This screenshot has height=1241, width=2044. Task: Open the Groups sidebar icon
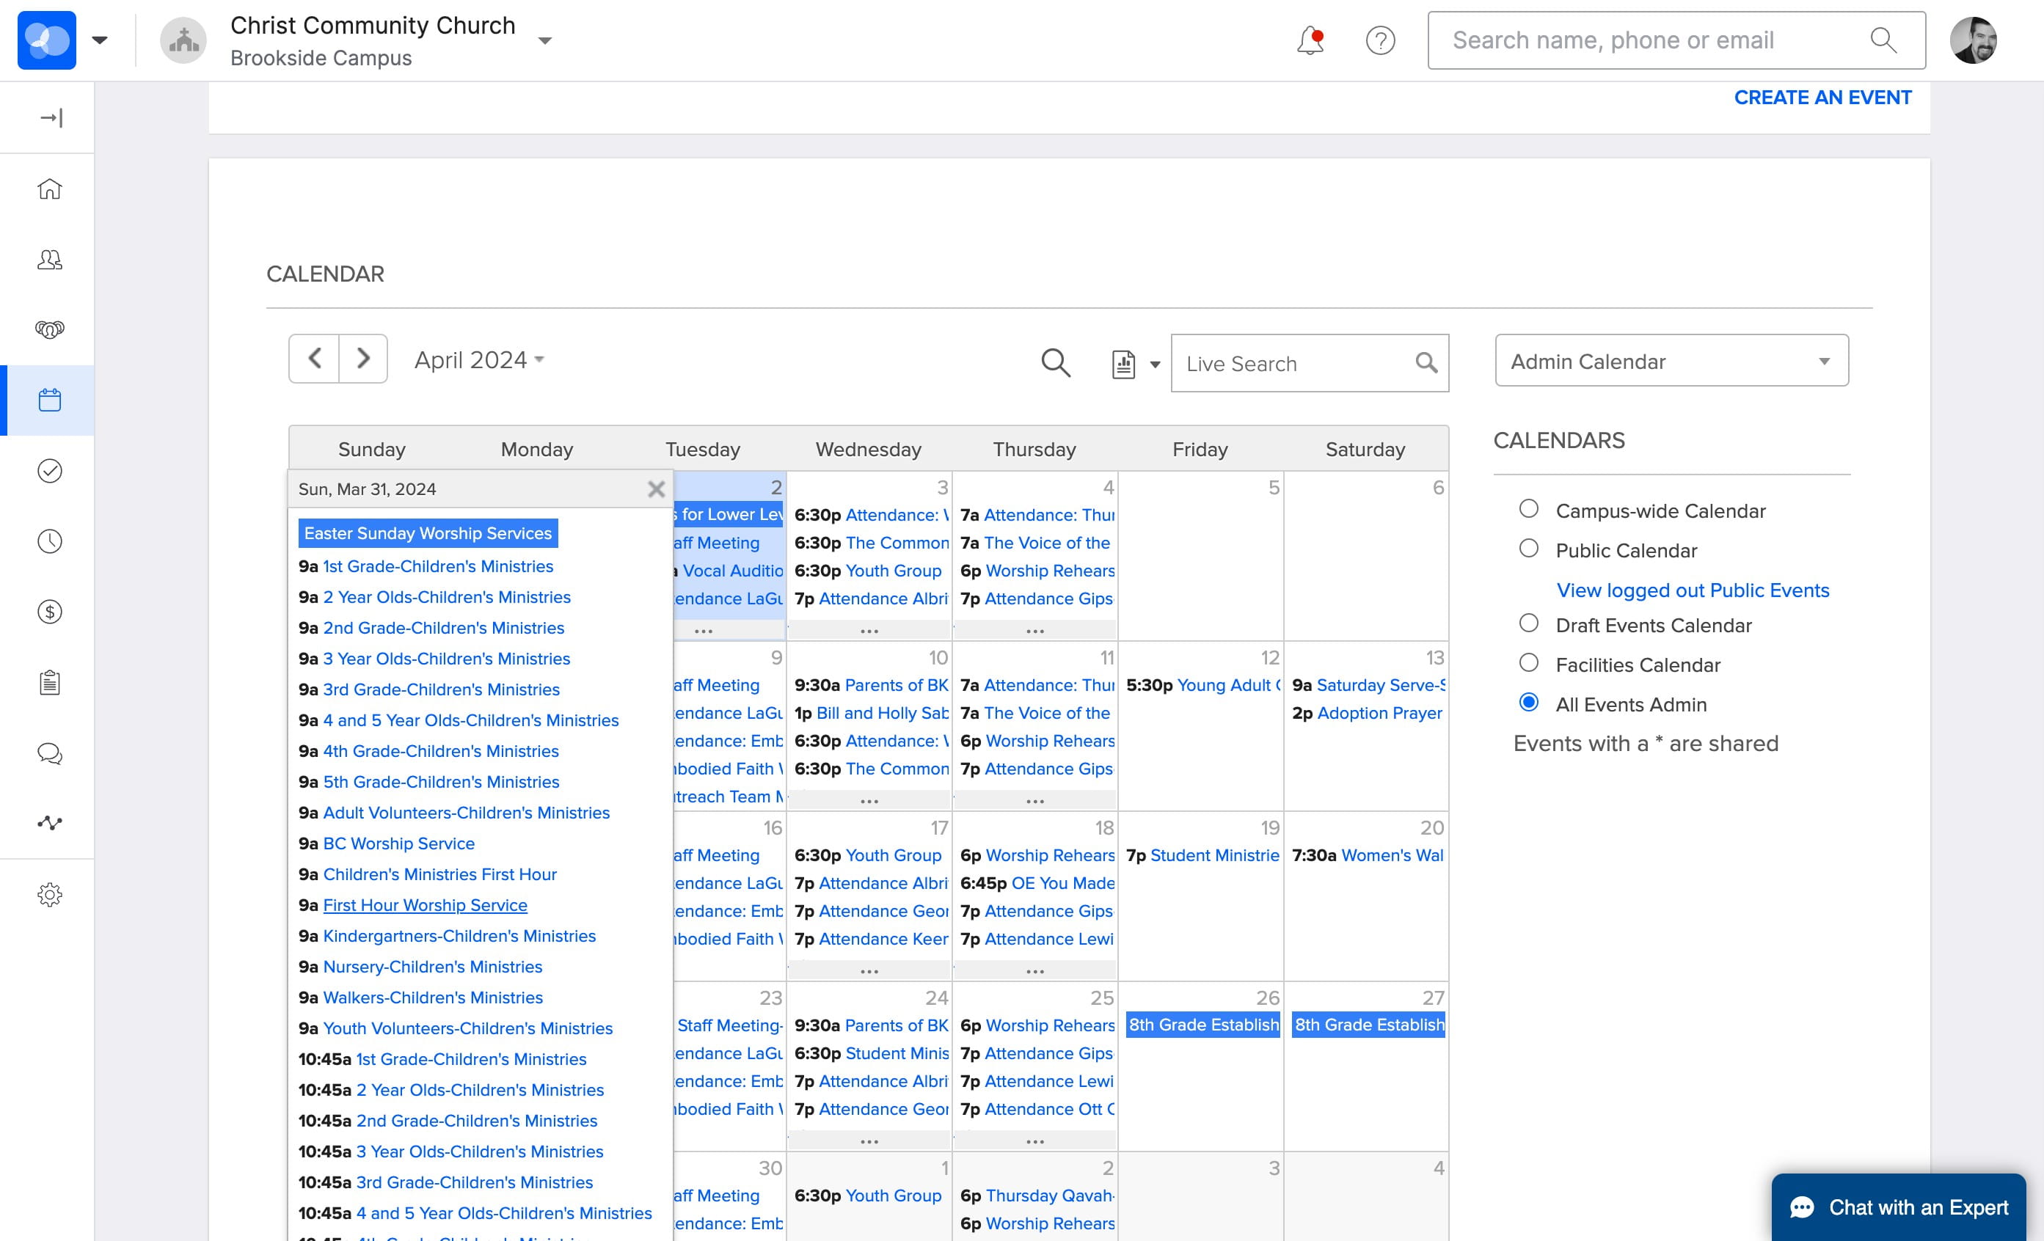click(50, 330)
